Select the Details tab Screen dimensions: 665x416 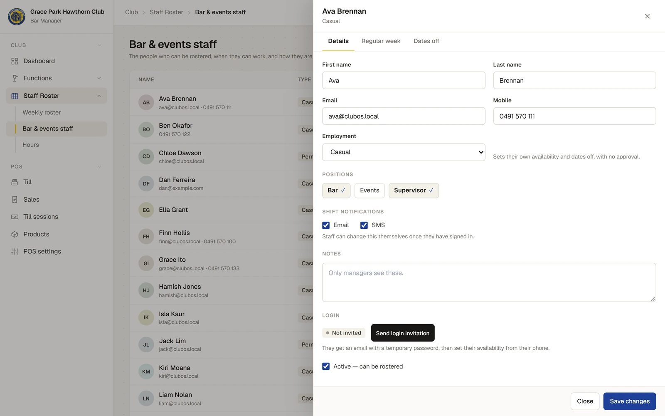click(338, 41)
